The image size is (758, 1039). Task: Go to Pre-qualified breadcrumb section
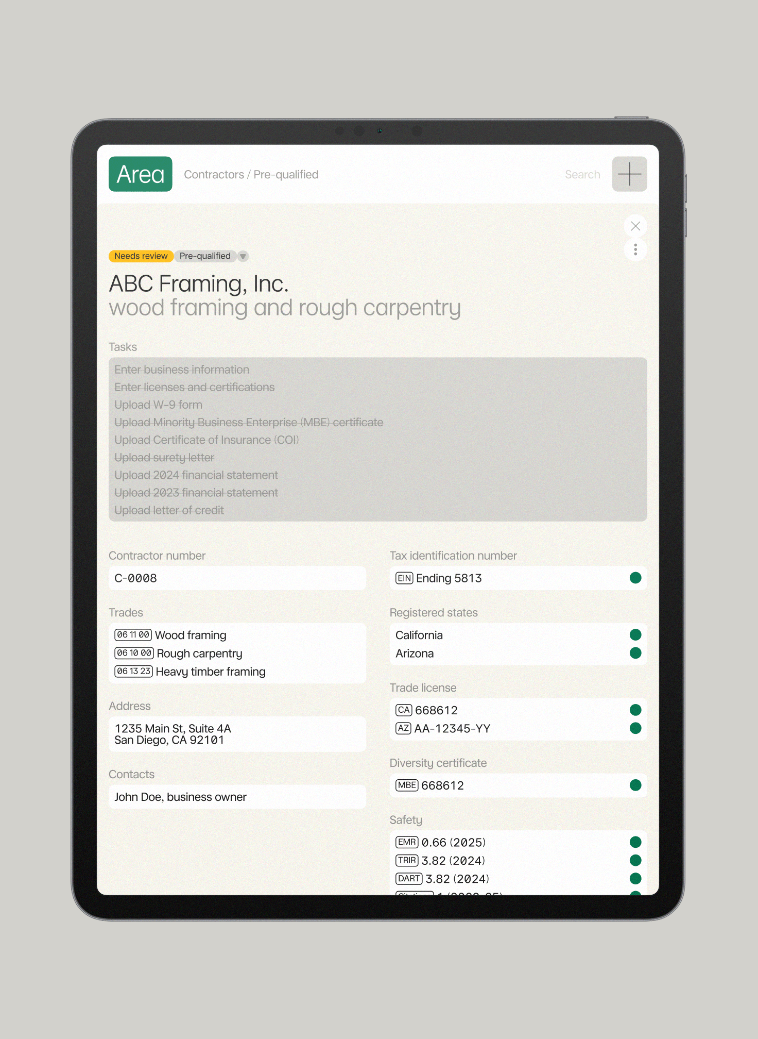(286, 175)
